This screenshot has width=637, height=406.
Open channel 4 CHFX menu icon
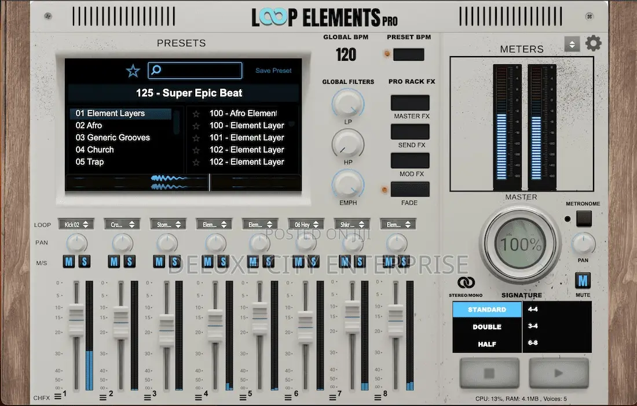(x=198, y=397)
